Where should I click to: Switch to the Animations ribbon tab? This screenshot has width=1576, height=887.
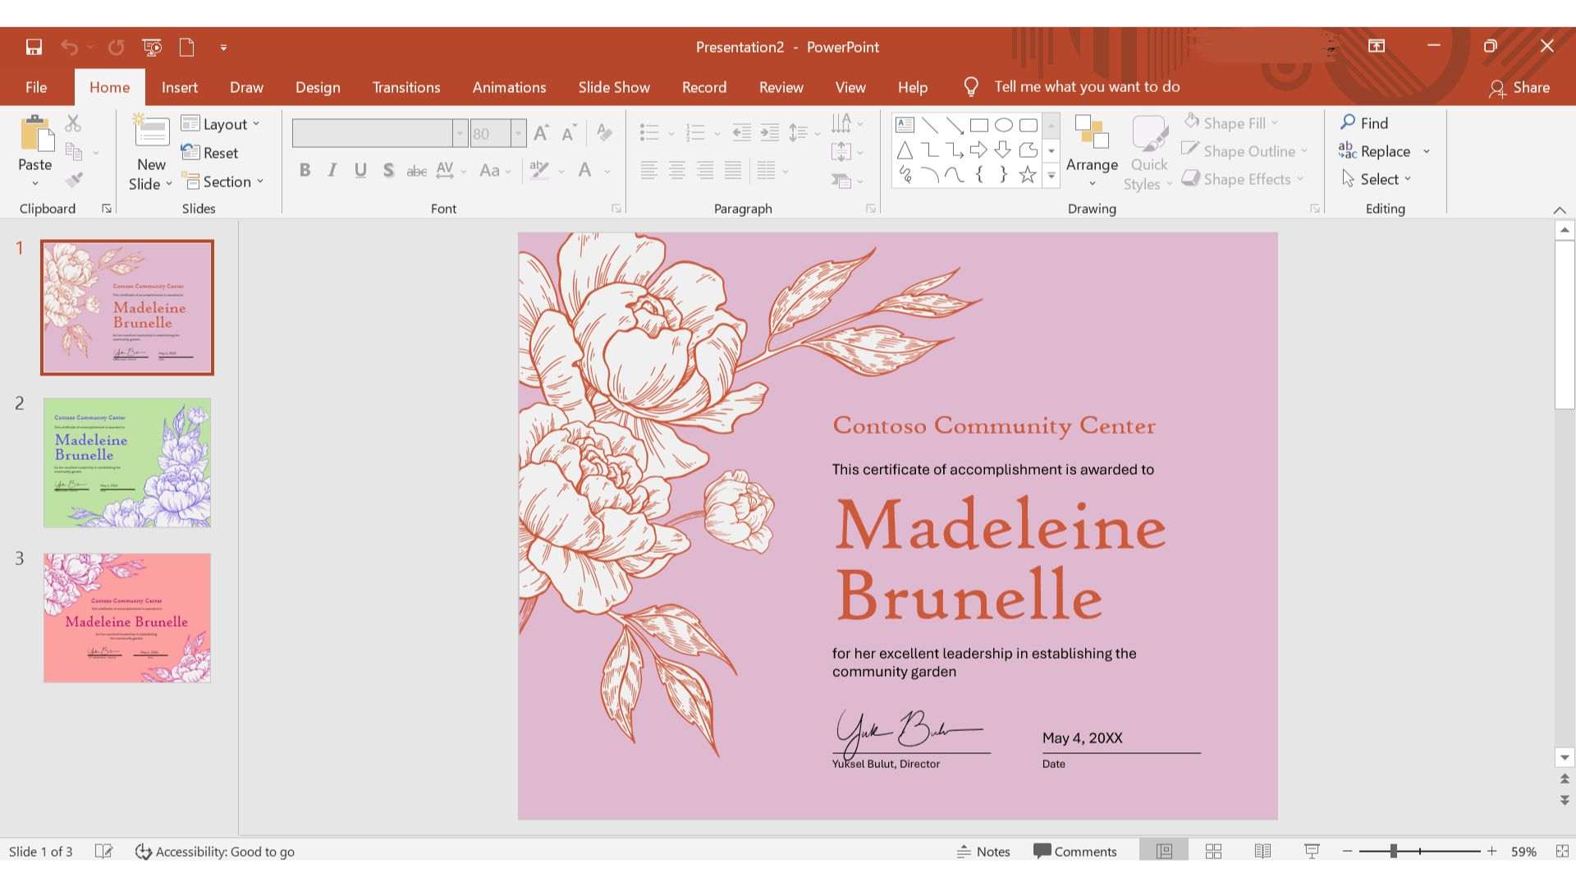(x=509, y=86)
